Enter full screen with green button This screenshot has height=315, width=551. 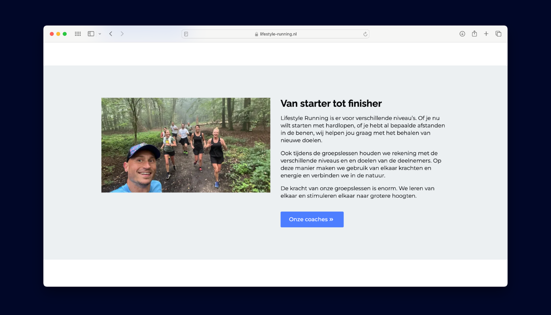[65, 34]
